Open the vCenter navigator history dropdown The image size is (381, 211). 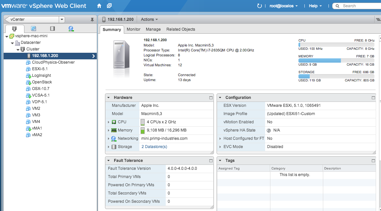point(62,19)
